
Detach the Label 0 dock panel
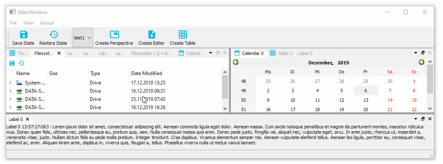pyautogui.click(x=423, y=119)
